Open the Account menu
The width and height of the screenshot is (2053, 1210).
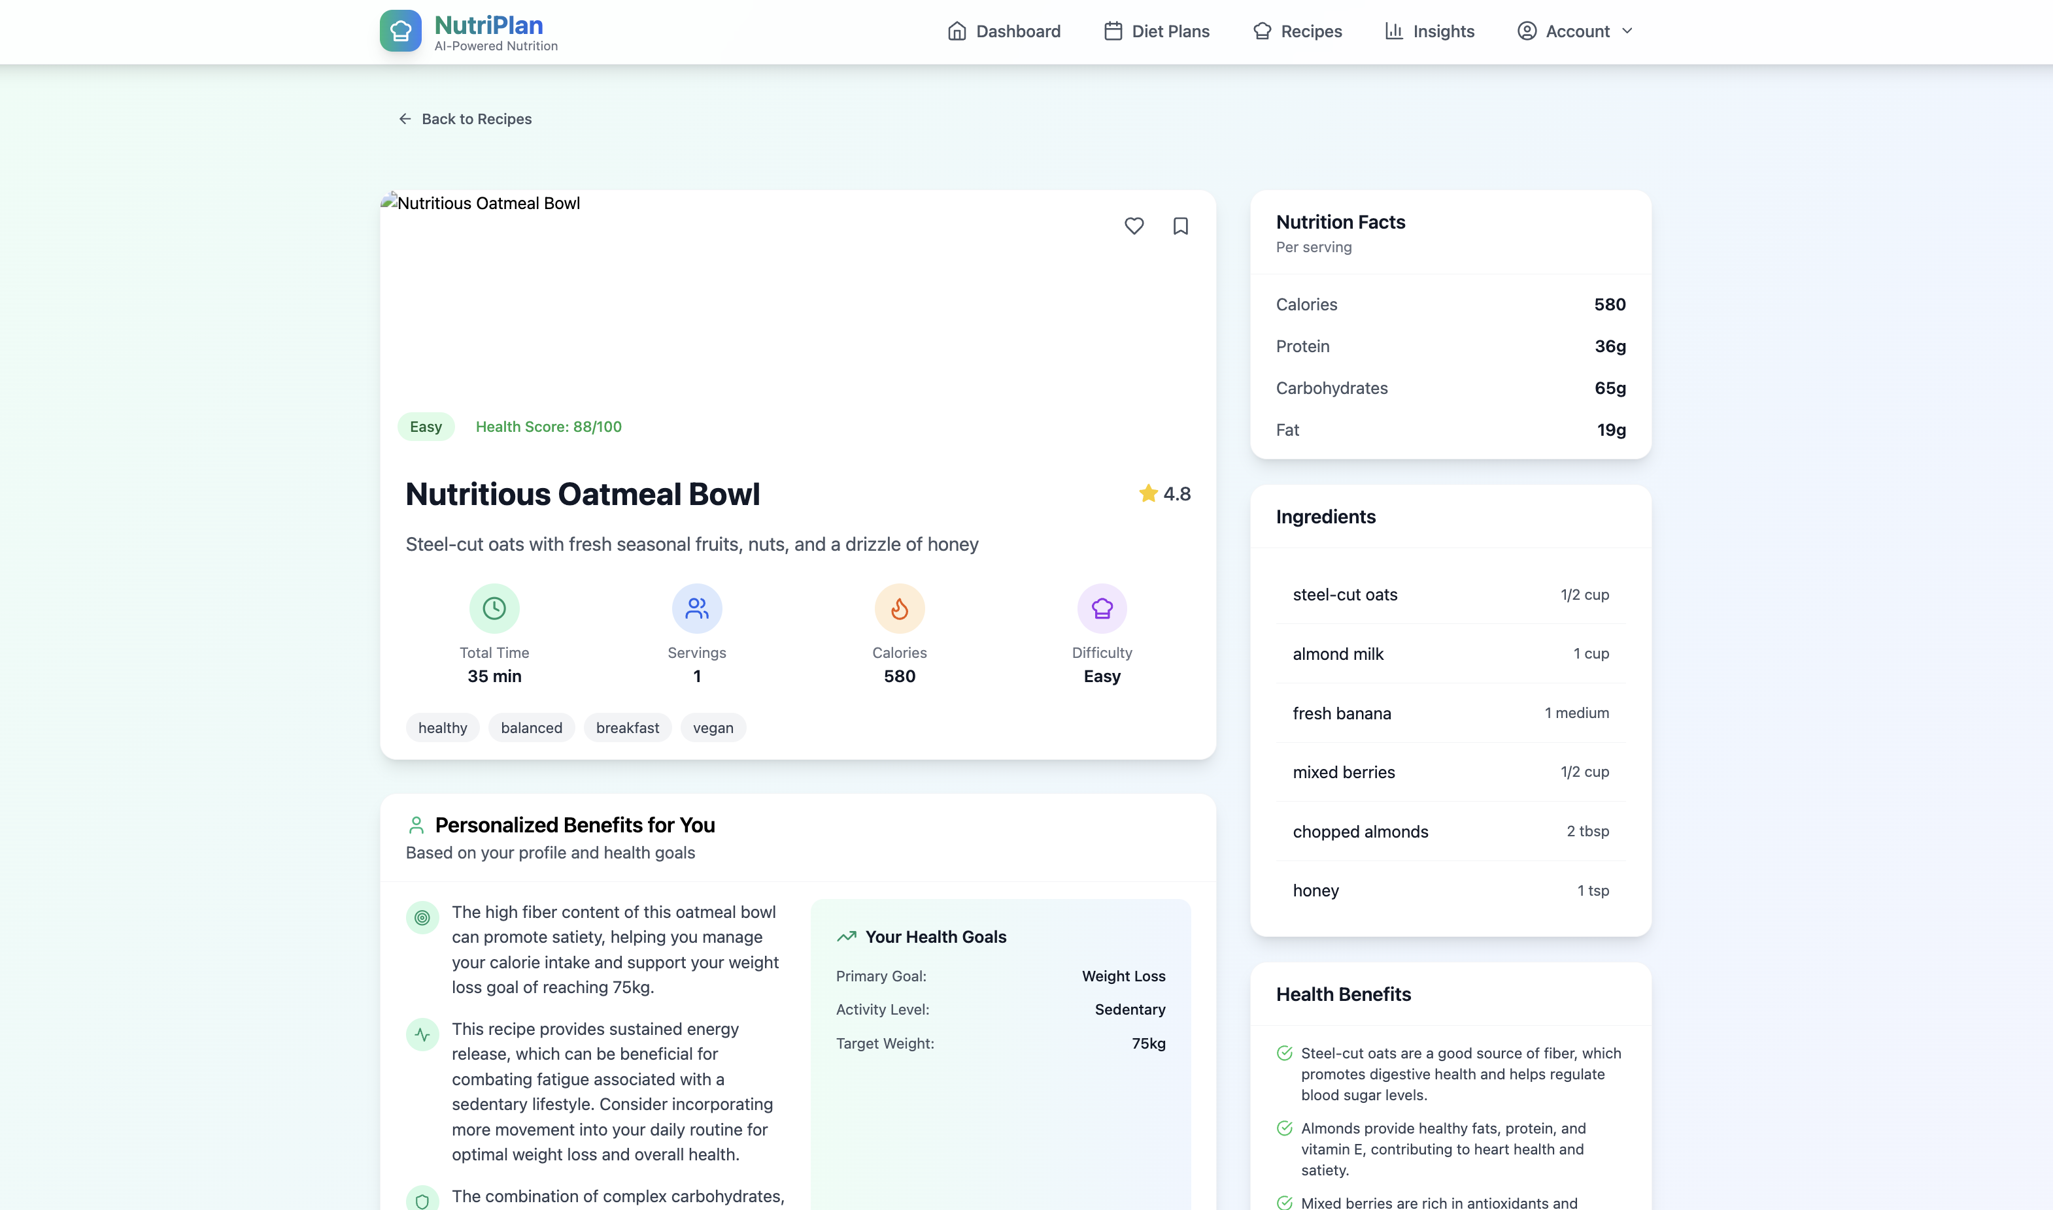pyautogui.click(x=1576, y=31)
